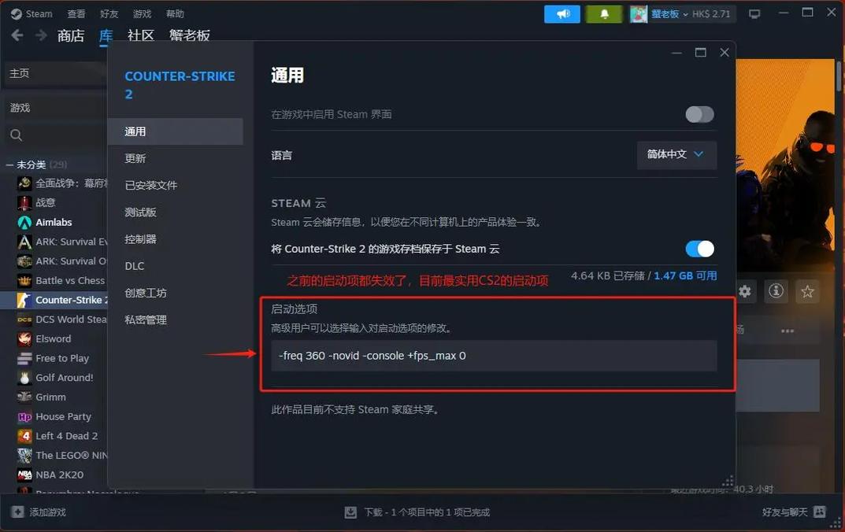845x532 pixels.
Task: Open the 蟹老板 profile tab
Action: 189,35
